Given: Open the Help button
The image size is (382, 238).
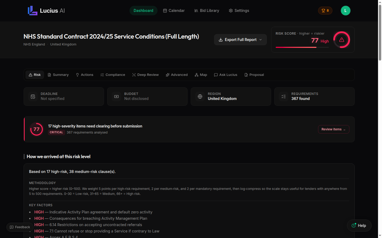Looking at the screenshot, I should [359, 226].
